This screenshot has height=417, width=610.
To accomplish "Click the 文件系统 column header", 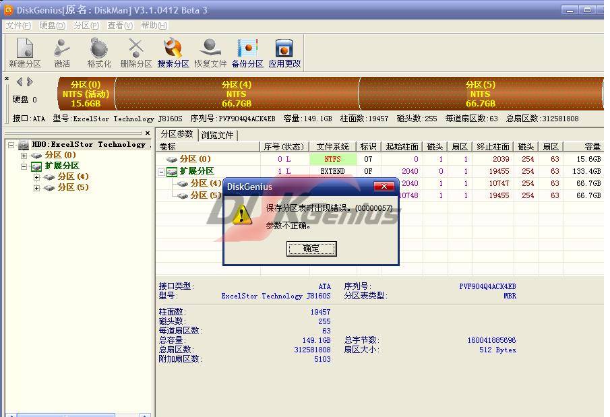I will 333,147.
